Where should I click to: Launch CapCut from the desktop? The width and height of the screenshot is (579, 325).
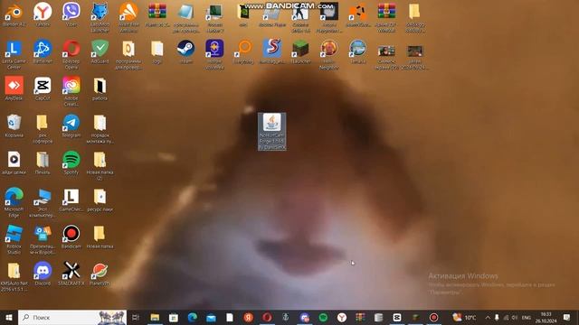pos(43,88)
